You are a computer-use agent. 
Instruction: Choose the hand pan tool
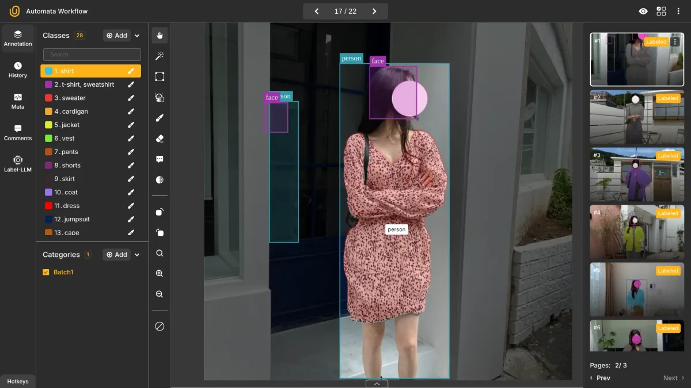[x=160, y=36]
